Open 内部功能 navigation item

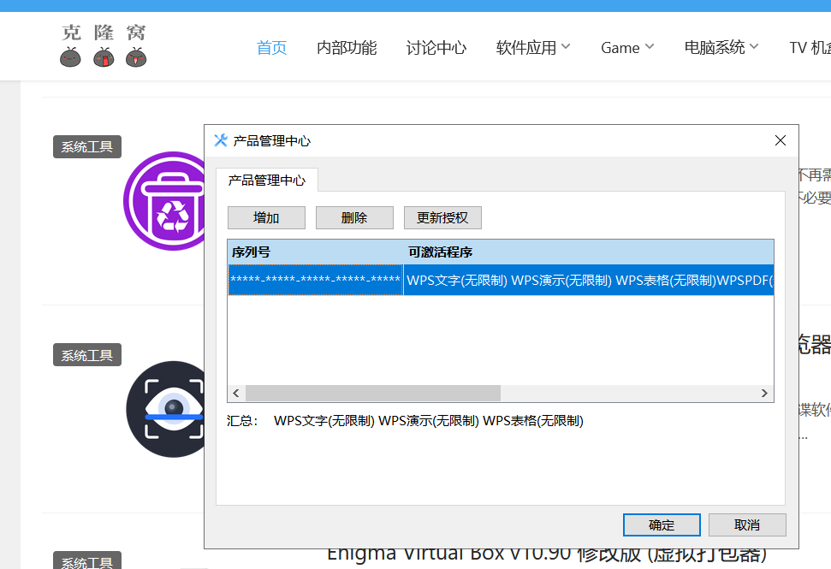click(x=347, y=48)
